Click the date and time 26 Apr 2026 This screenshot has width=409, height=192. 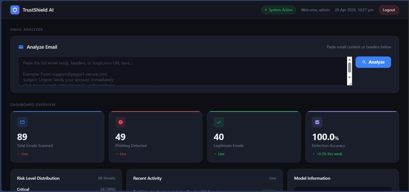(354, 10)
